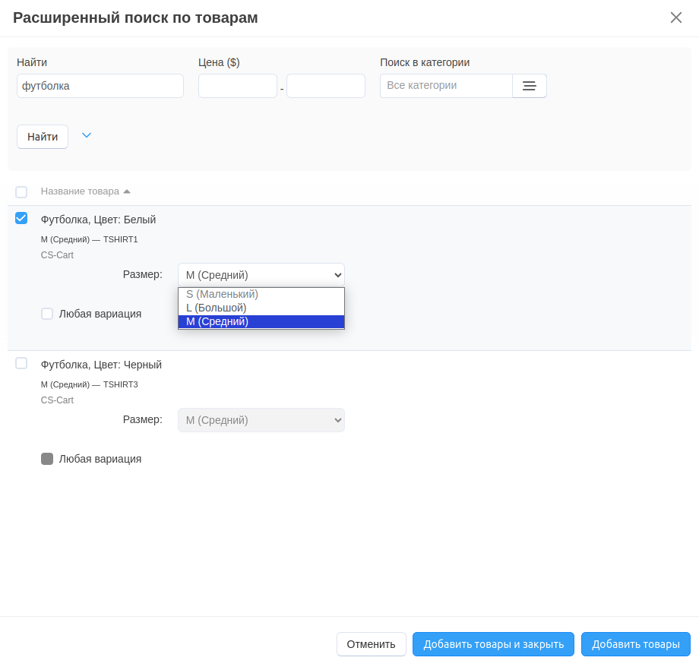
Task: Expand additional search options chevron
Action: pos(87,135)
